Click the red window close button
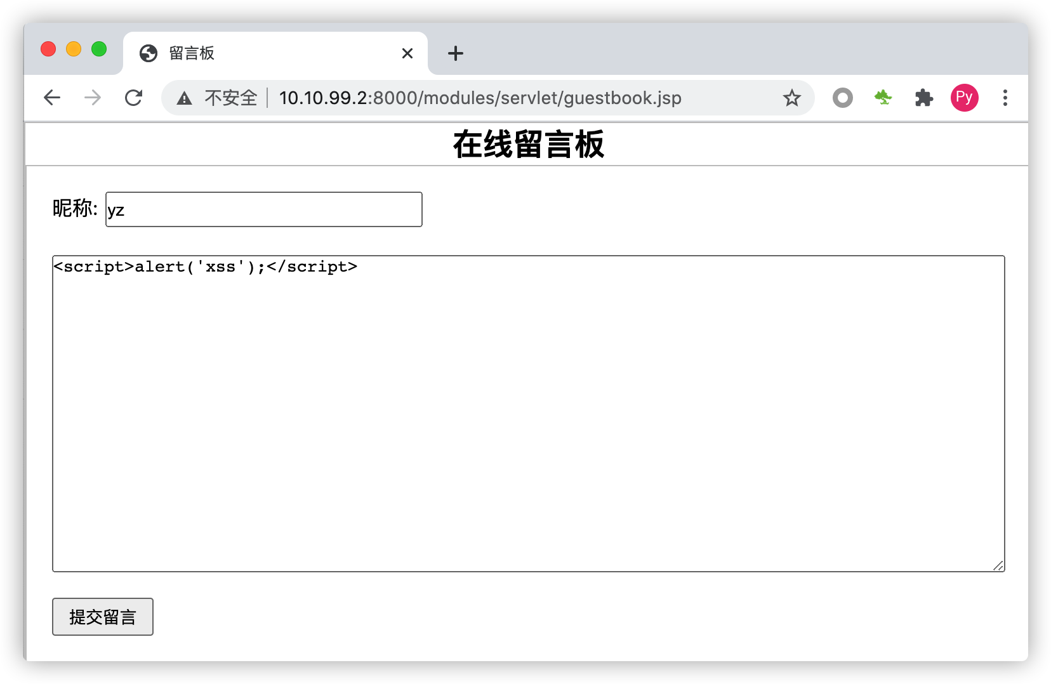The image size is (1051, 684). (x=48, y=49)
